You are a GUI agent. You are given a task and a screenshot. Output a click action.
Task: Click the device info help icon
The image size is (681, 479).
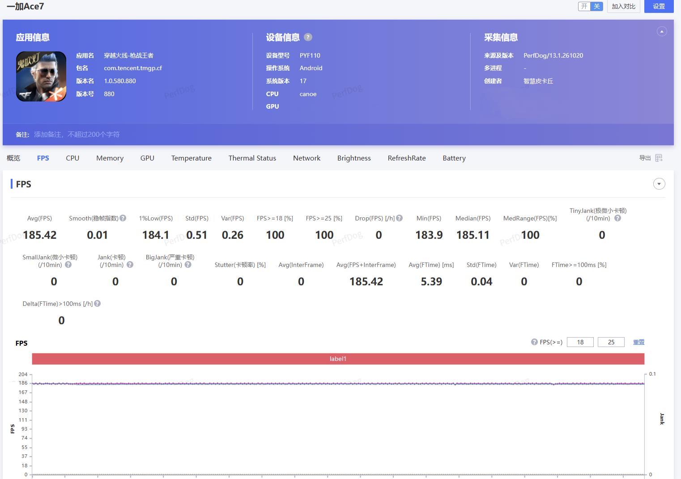pos(308,37)
